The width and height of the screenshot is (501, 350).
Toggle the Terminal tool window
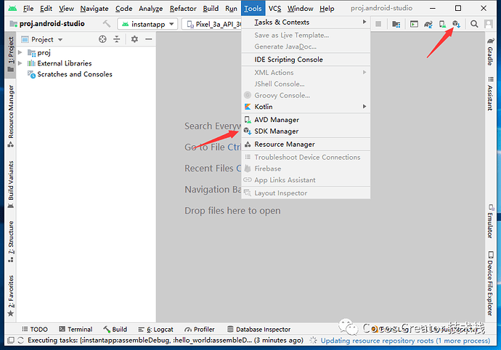pos(75,329)
